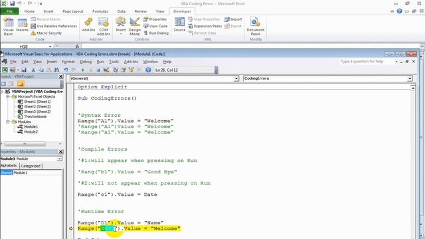Image resolution: width=425 pixels, height=239 pixels.
Task: Click the Copy icon in VBA toolbar
Action: [x=41, y=70]
